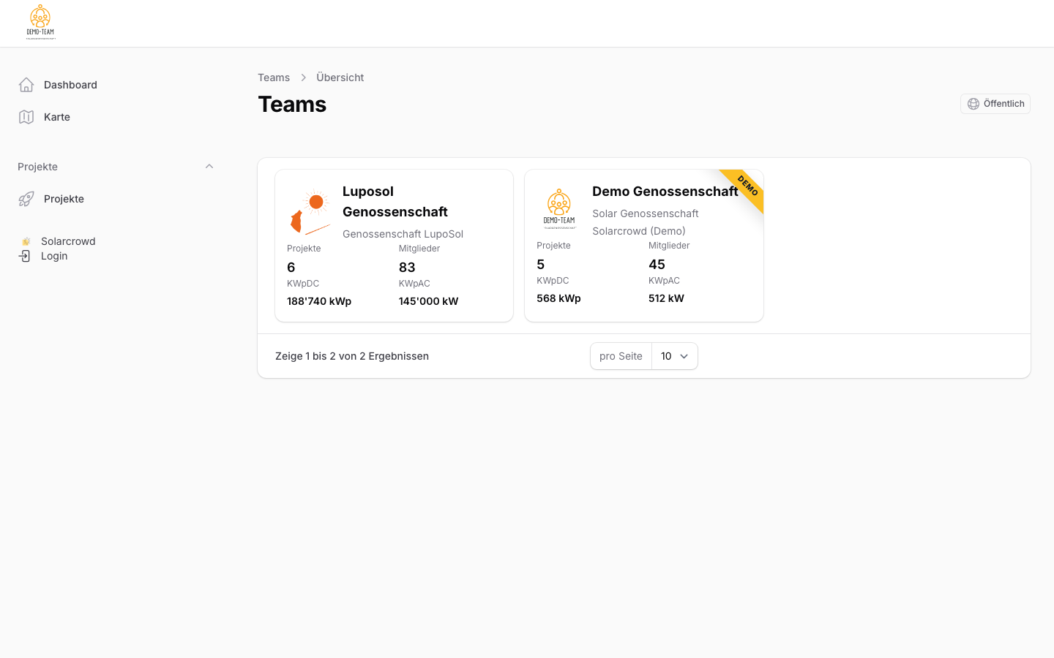
Task: Go to Karte in the sidebar
Action: pyautogui.click(x=57, y=117)
